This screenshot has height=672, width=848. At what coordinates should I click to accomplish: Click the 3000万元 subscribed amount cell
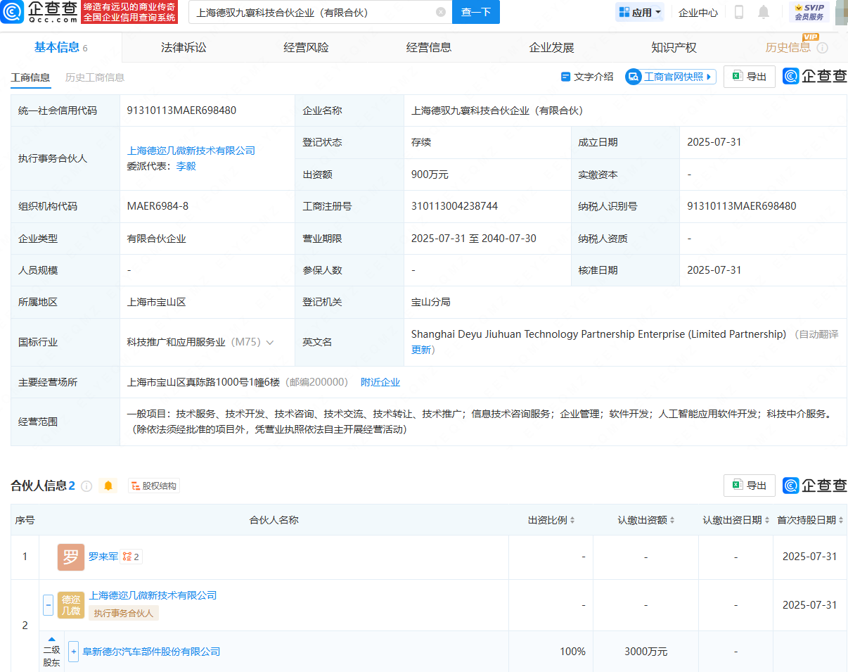[645, 652]
